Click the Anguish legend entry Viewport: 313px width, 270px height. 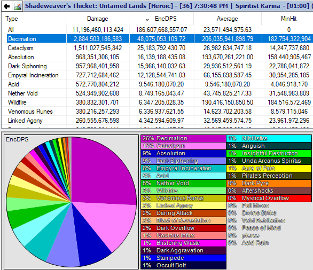(269, 146)
